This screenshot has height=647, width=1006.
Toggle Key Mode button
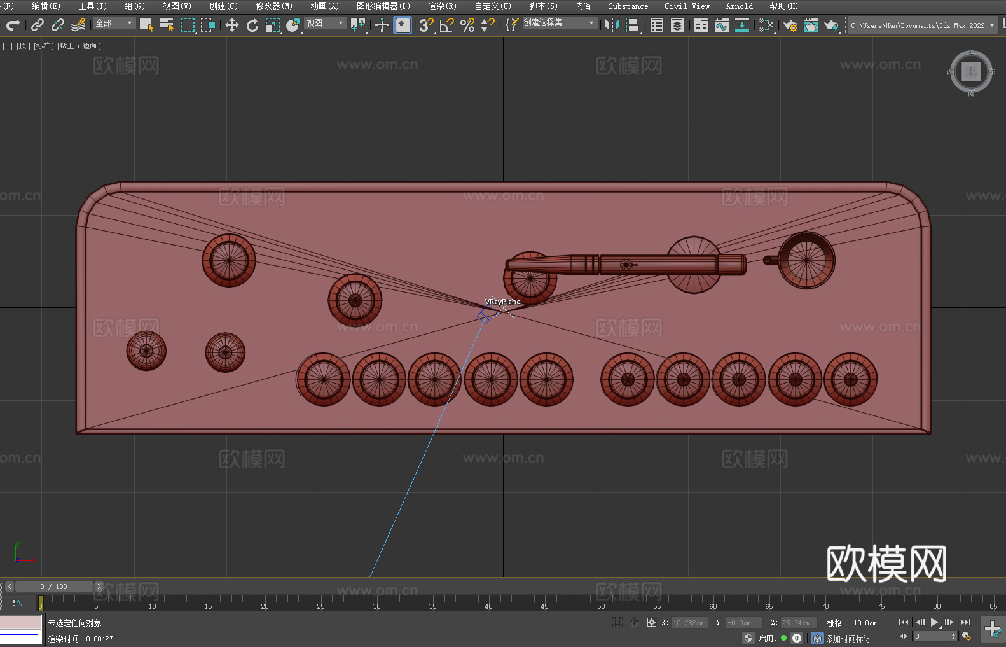(x=904, y=636)
